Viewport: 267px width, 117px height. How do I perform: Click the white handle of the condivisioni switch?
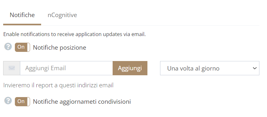28,102
